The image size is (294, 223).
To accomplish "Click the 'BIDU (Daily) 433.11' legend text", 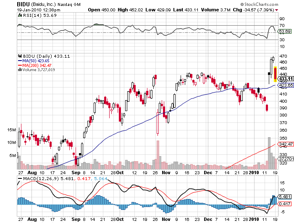I will [46, 56].
